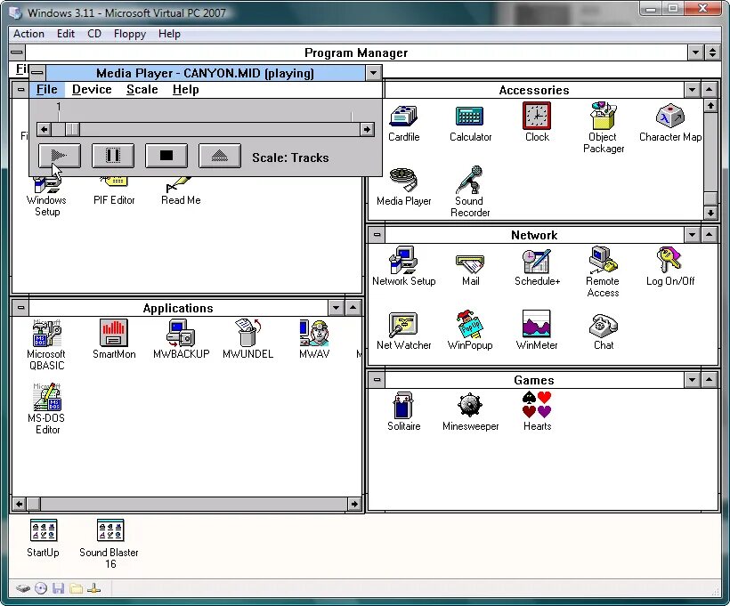Open Program Manager control-menu box
730x606 pixels.
pyautogui.click(x=17, y=53)
